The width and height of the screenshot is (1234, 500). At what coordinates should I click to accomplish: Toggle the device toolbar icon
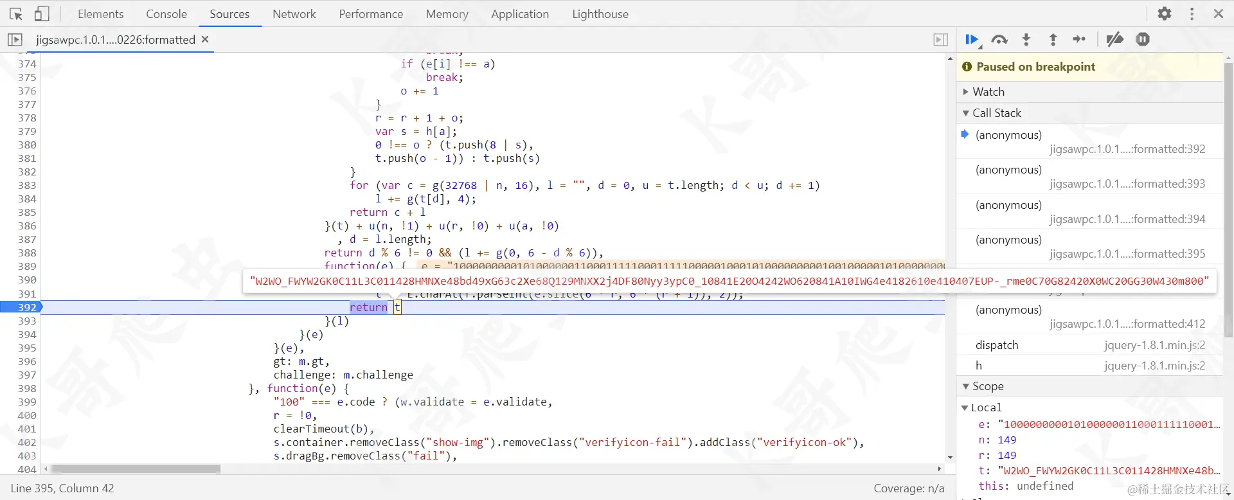pyautogui.click(x=42, y=13)
